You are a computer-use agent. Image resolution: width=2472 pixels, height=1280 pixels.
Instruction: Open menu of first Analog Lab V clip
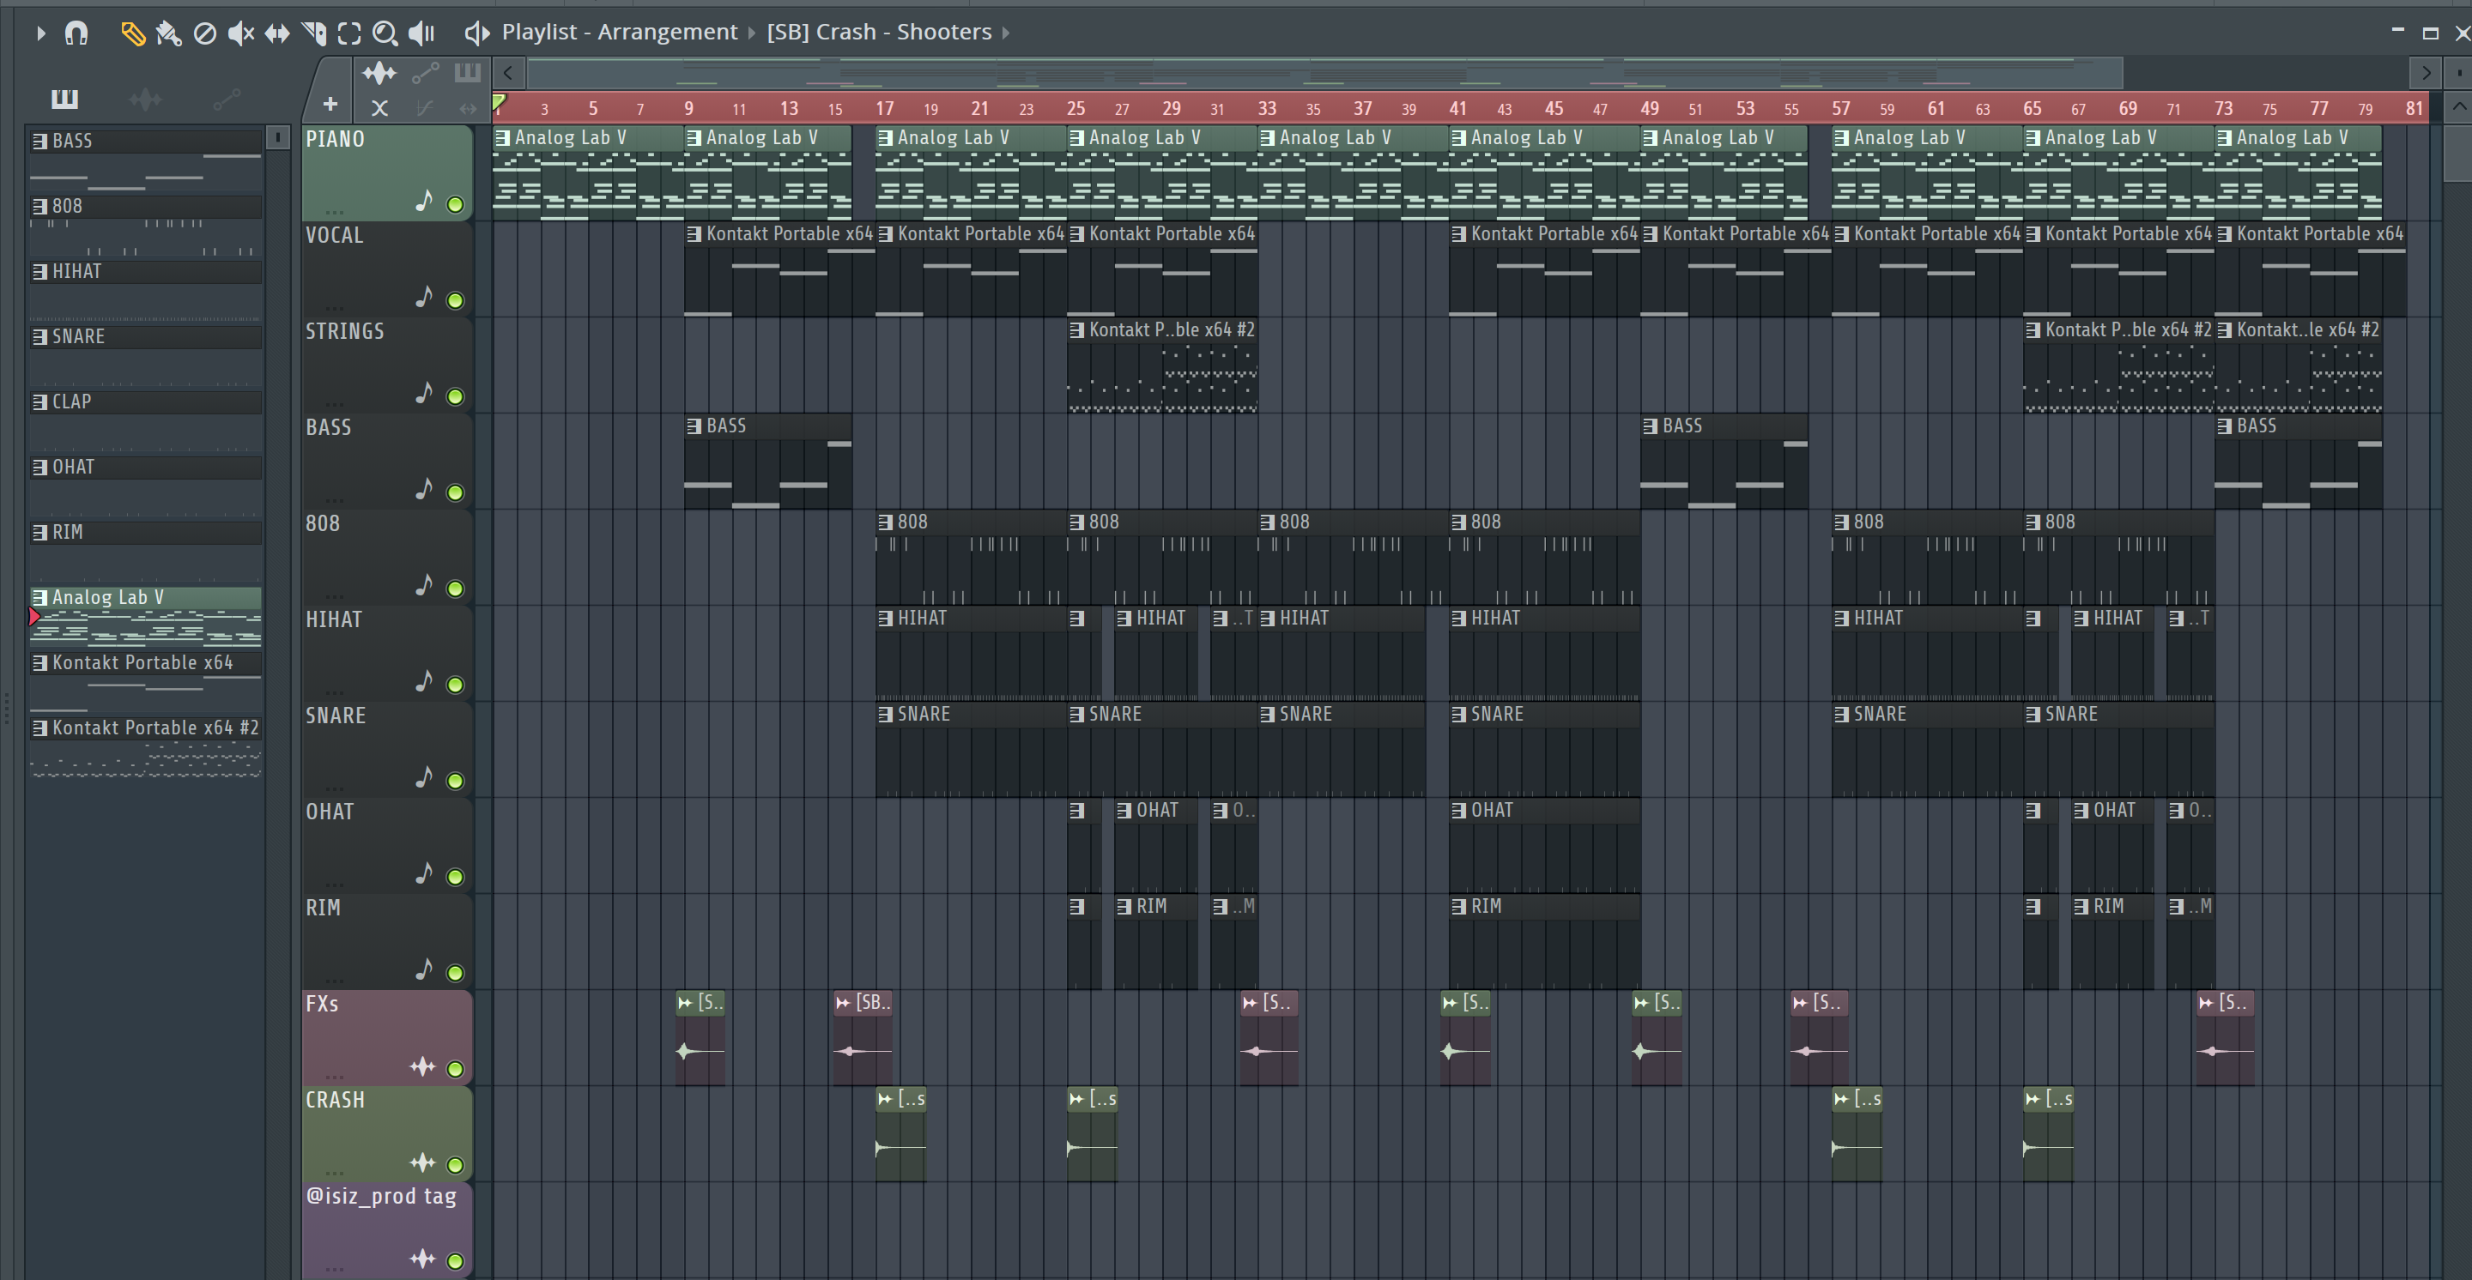pos(503,138)
